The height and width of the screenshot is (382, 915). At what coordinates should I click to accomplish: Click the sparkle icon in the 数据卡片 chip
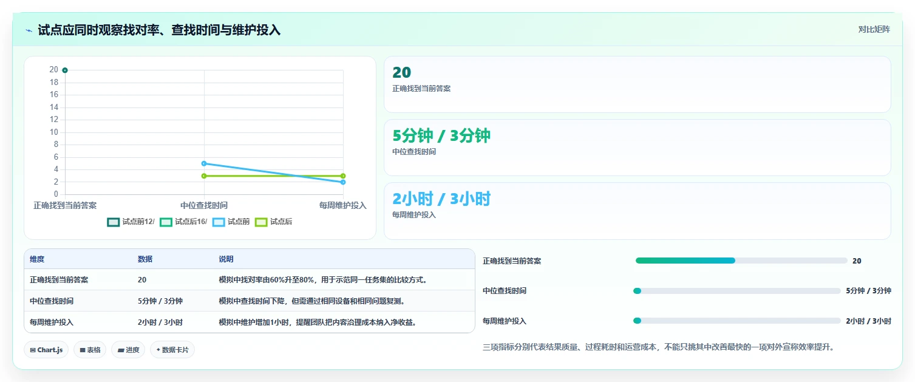coord(158,350)
